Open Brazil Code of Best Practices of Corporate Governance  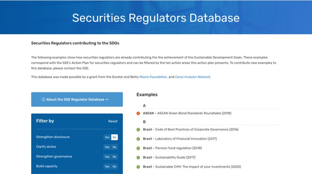(191, 130)
